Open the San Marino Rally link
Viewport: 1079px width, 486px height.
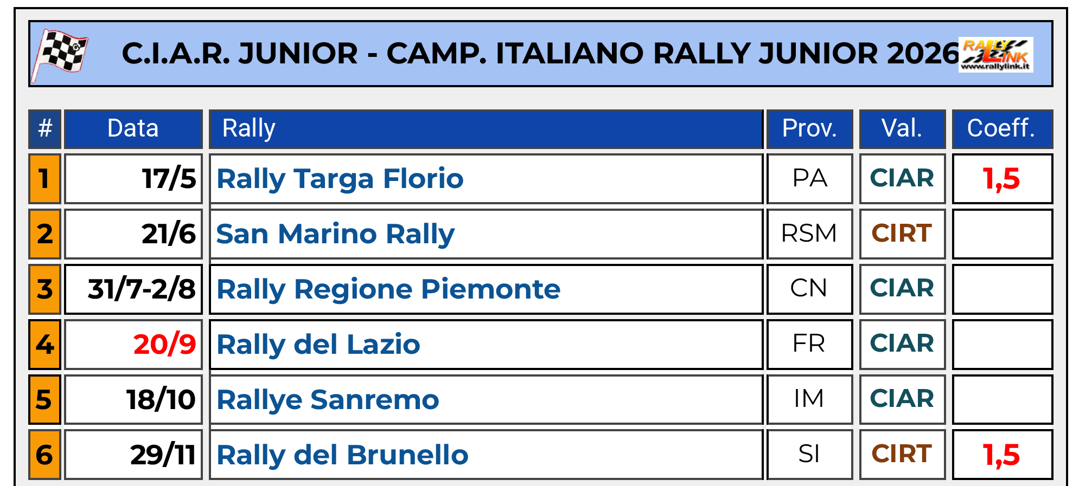coord(335,234)
